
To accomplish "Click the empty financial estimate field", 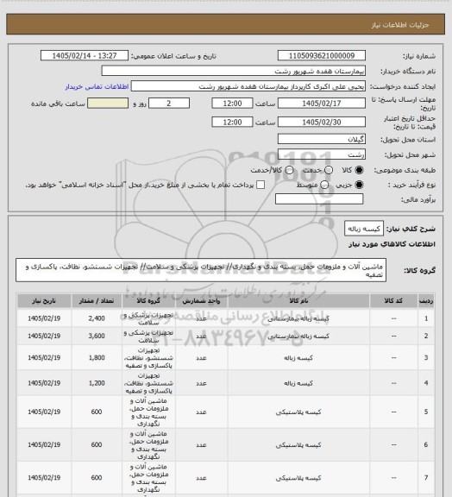I will point(319,199).
